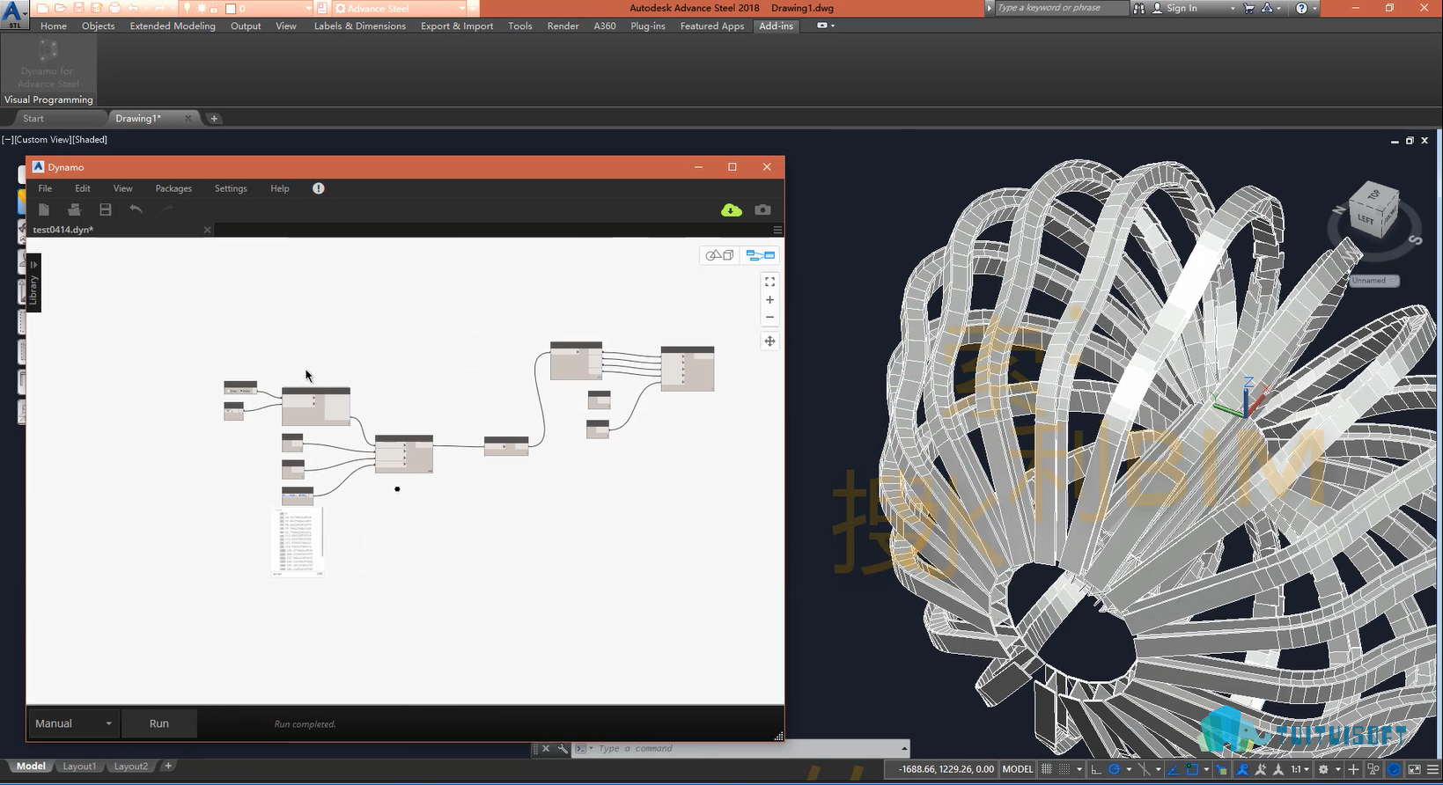Viewport: 1443px width, 785px height.
Task: Click the Run button
Action: tap(158, 723)
